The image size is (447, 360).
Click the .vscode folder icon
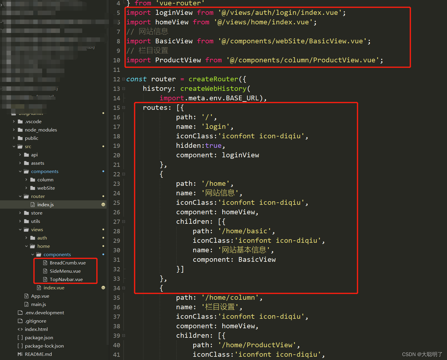(20, 121)
